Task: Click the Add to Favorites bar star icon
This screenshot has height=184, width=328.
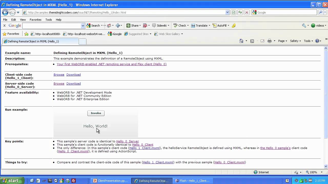Action: pos(26,34)
